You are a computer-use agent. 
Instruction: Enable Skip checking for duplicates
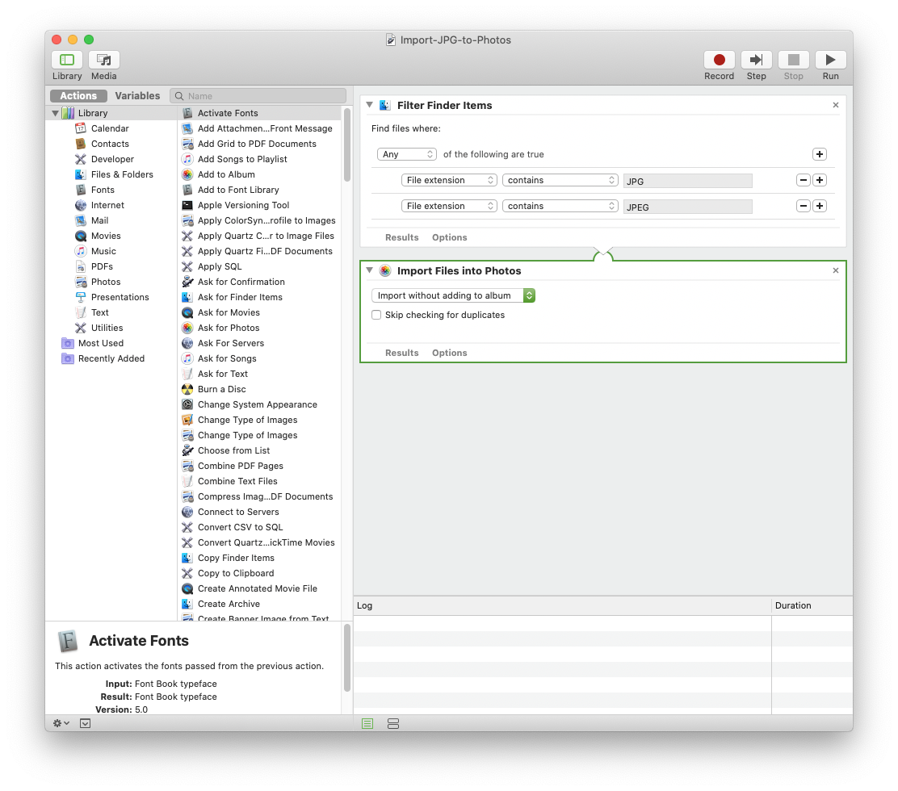pyautogui.click(x=376, y=315)
